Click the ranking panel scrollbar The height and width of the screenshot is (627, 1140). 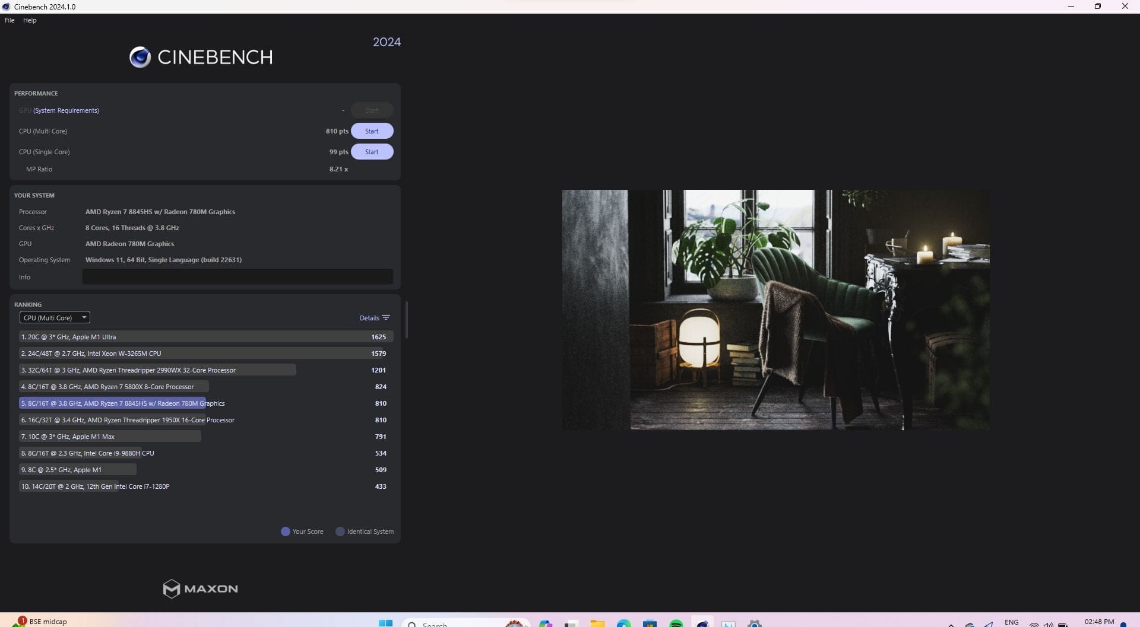pos(407,320)
